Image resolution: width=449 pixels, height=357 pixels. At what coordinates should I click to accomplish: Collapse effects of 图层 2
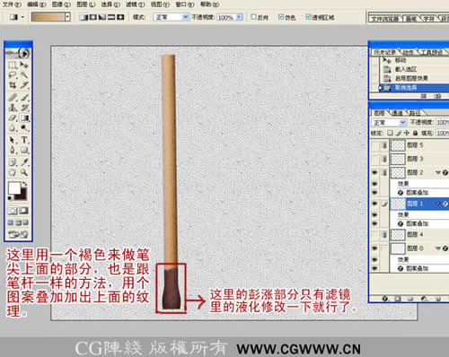pyautogui.click(x=438, y=172)
